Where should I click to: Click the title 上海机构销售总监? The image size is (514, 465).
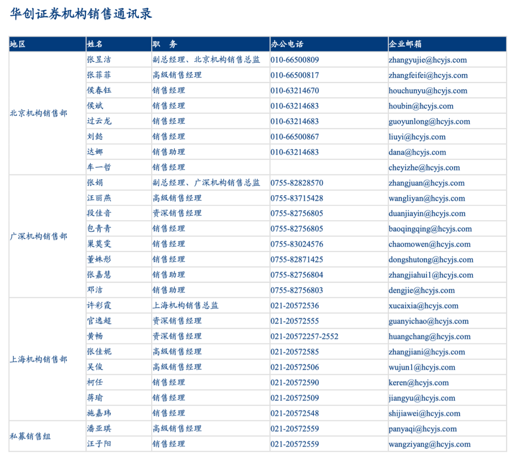186,305
